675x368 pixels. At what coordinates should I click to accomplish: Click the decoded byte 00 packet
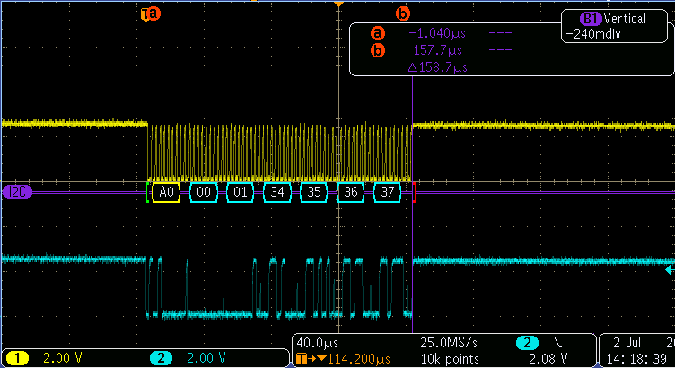click(x=203, y=192)
